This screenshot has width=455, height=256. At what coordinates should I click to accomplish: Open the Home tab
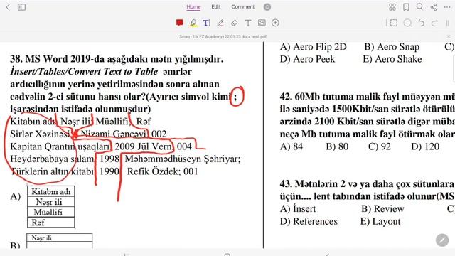[x=193, y=7]
